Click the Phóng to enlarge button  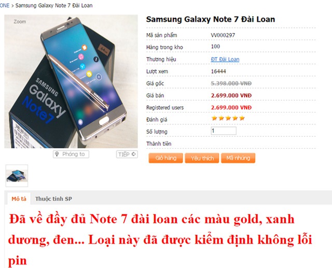pyautogui.click(x=71, y=154)
